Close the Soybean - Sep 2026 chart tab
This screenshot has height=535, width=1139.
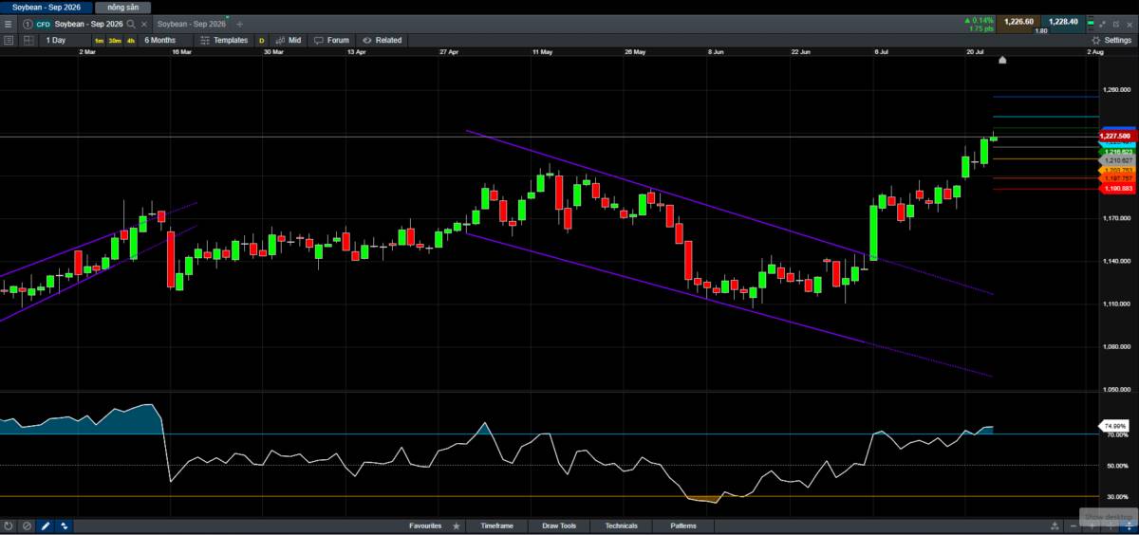tap(143, 24)
